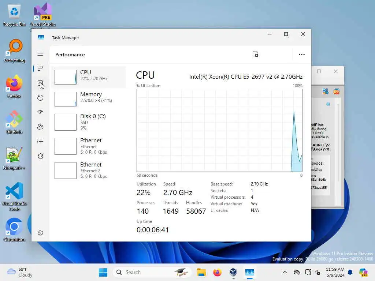
Task: Open Firefox from the taskbar
Action: coord(217,272)
